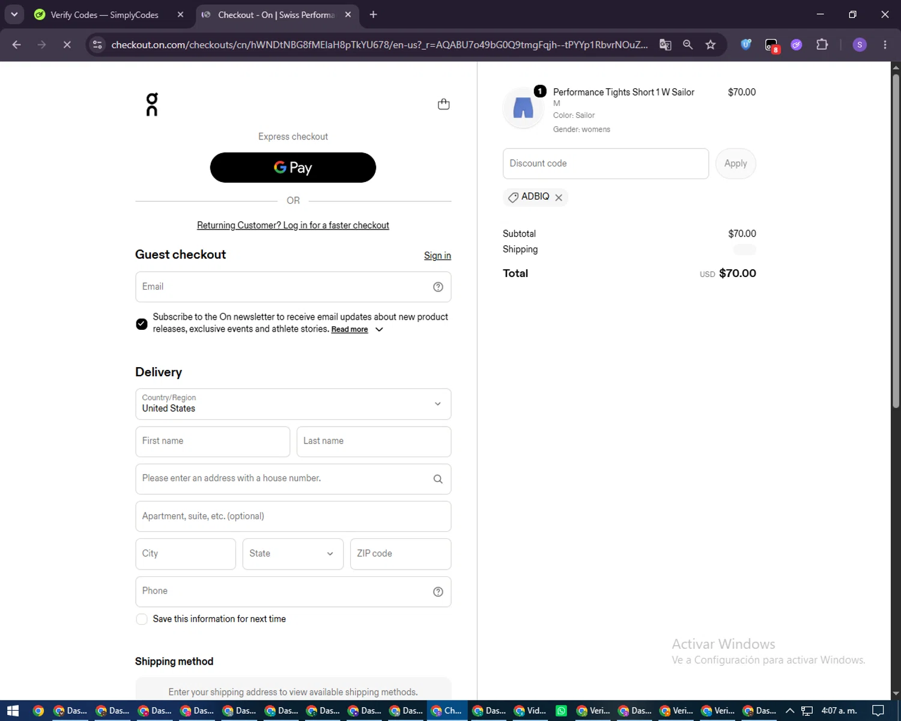Click the Phone field help icon
Screen dimensions: 901x721
[x=438, y=592]
